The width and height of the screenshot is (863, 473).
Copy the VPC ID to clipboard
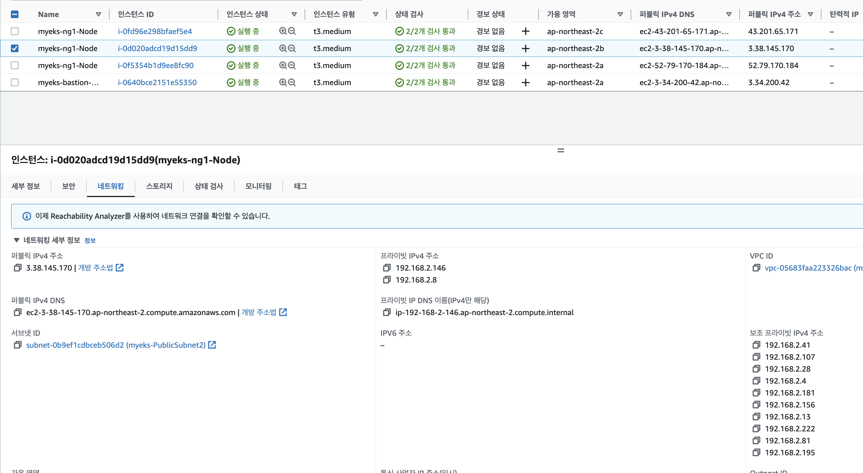756,268
